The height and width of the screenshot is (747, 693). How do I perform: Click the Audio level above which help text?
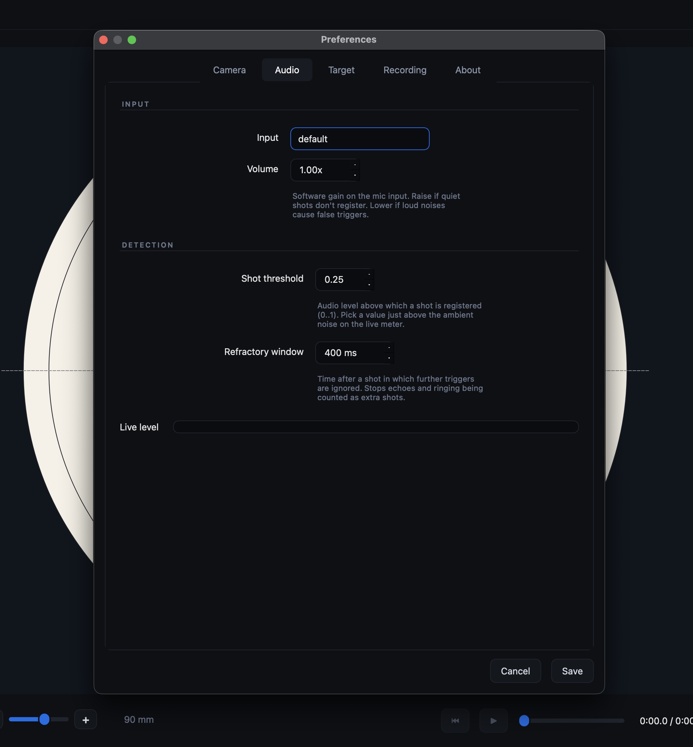399,315
